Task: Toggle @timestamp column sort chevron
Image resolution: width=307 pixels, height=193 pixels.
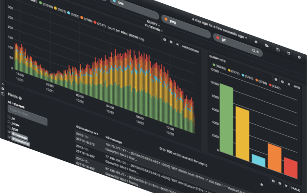Action: (x=95, y=133)
